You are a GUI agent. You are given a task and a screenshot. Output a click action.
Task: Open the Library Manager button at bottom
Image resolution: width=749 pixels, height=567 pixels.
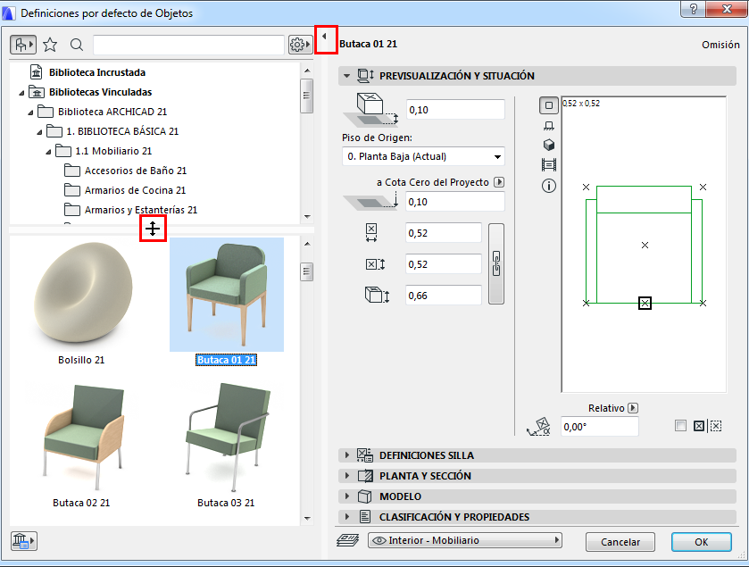pos(23,541)
